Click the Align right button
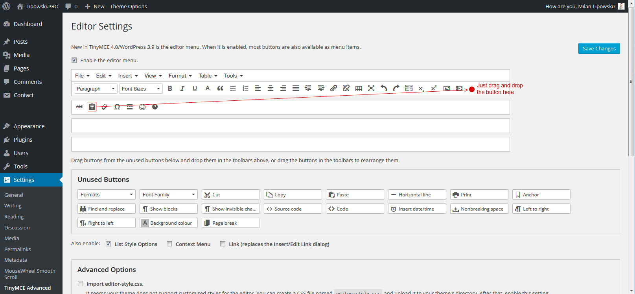The width and height of the screenshot is (635, 294). click(x=283, y=89)
